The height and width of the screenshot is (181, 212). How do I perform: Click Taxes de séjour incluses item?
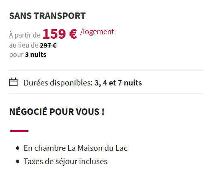click(x=66, y=162)
